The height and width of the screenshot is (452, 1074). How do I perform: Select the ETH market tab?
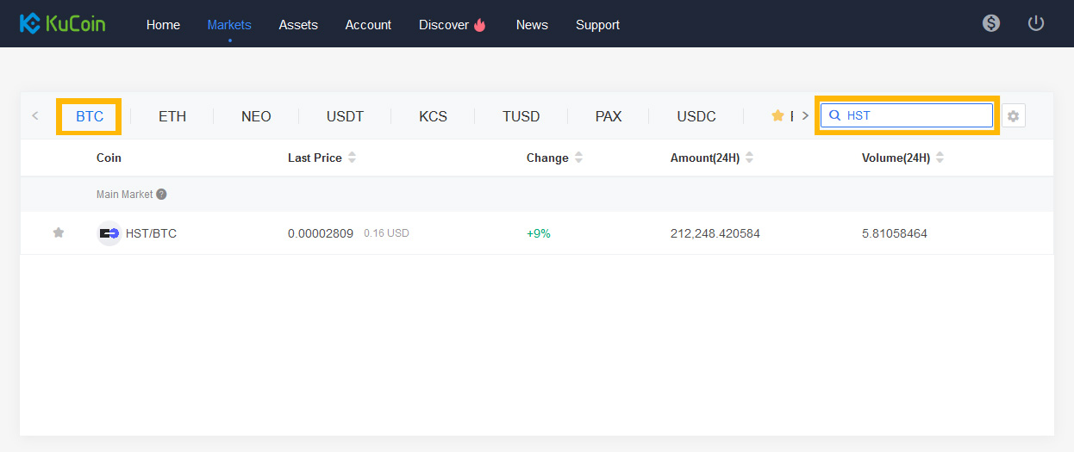(172, 116)
